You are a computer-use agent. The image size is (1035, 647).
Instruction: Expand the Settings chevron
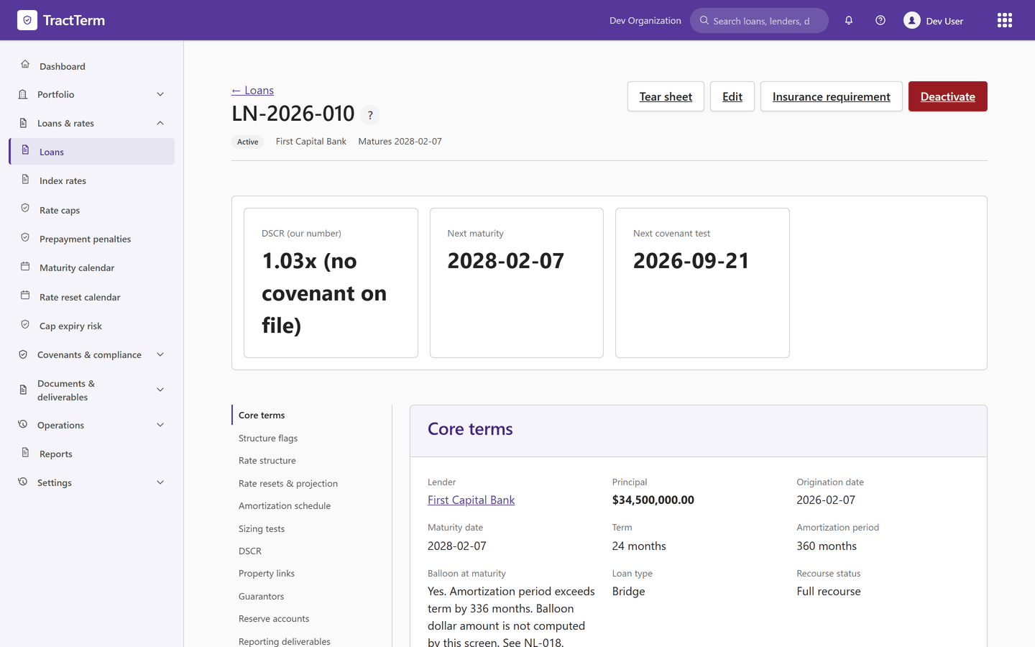pos(160,482)
